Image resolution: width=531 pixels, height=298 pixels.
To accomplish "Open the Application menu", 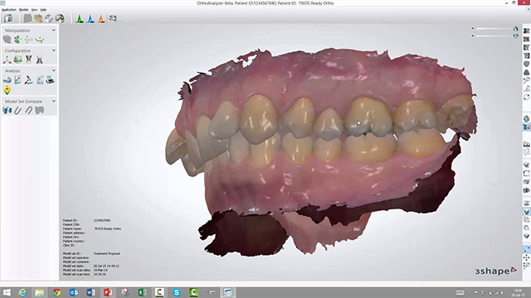I will [x=9, y=10].
